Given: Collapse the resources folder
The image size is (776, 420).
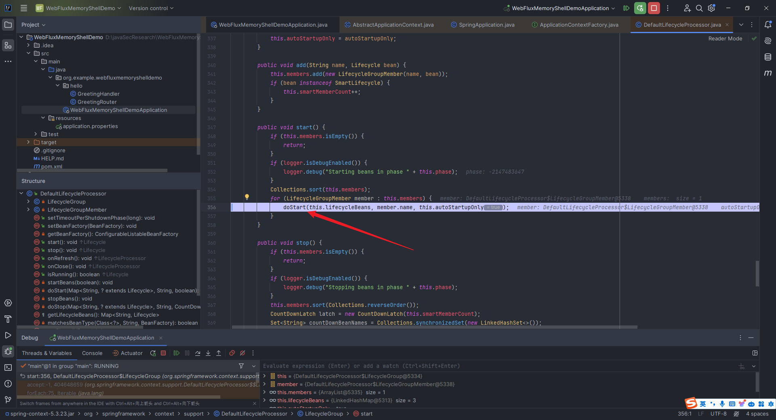Looking at the screenshot, I should (43, 118).
